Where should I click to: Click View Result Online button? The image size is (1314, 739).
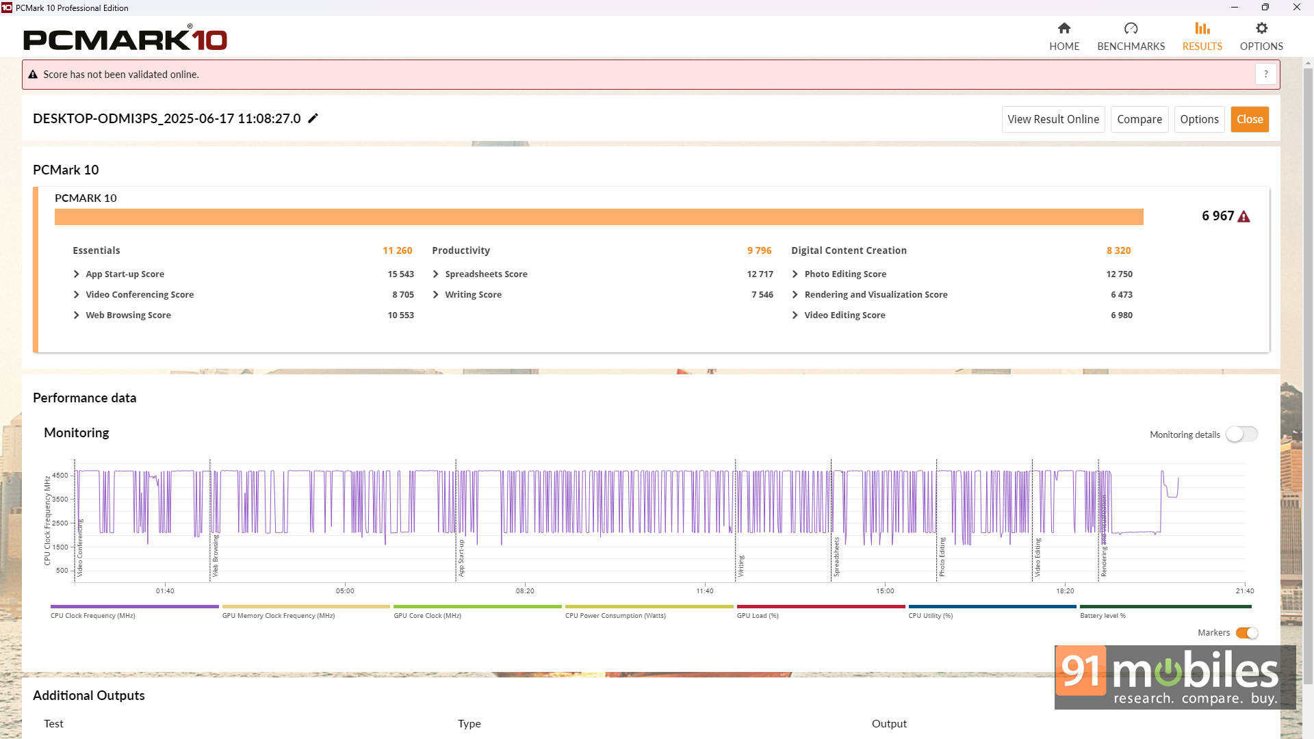[x=1053, y=119]
